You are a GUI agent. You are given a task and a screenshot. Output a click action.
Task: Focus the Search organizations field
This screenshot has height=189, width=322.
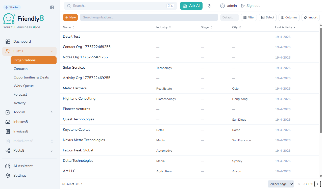[149, 17]
